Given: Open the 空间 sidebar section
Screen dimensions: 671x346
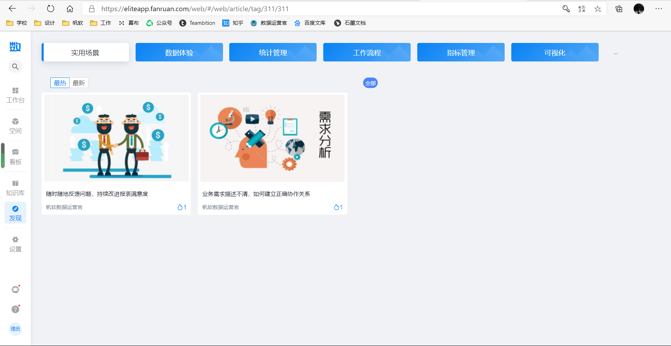Looking at the screenshot, I should [x=15, y=126].
